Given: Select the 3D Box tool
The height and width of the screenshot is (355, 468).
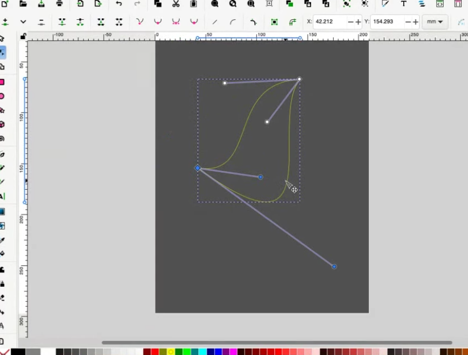Looking at the screenshot, I should click(x=2, y=124).
